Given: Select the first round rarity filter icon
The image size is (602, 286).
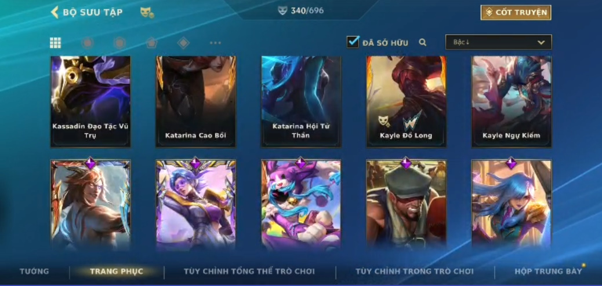Looking at the screenshot, I should (88, 43).
